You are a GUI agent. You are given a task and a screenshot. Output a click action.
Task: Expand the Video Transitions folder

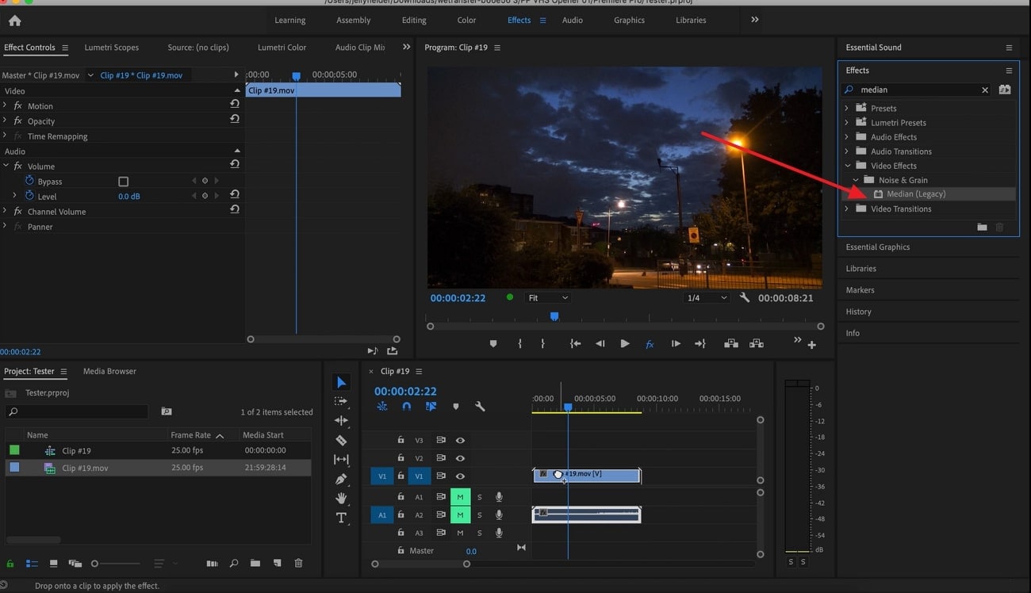846,209
